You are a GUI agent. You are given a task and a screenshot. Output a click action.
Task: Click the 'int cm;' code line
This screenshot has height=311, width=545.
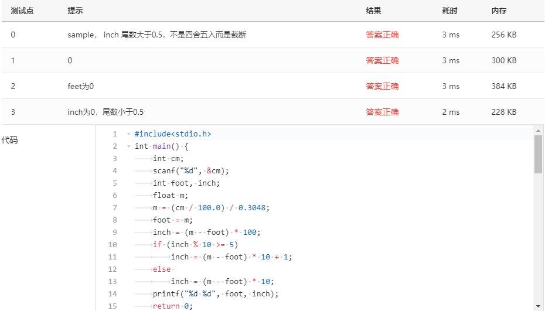pyautogui.click(x=168, y=159)
